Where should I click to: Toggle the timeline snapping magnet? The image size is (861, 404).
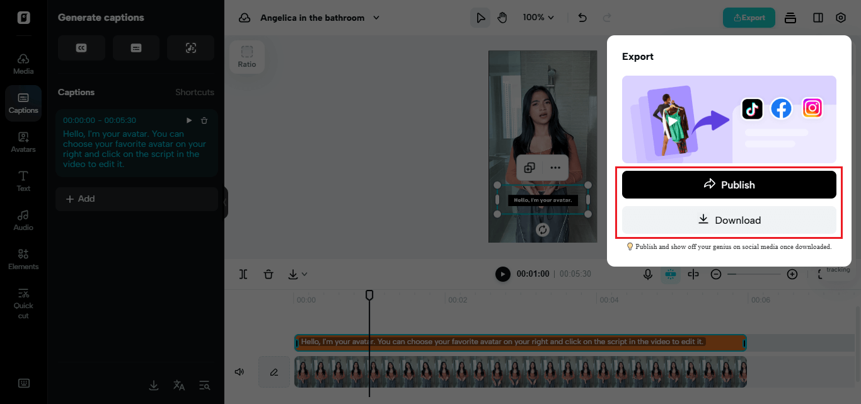pyautogui.click(x=670, y=274)
